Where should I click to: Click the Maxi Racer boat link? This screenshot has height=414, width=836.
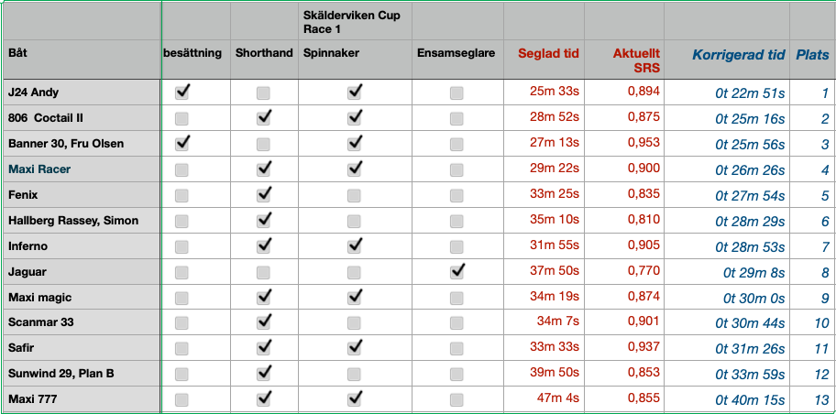pyautogui.click(x=39, y=169)
